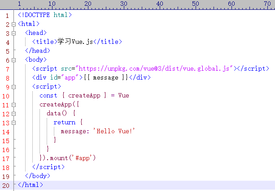Click the '#app' mount selector string

(x=83, y=158)
